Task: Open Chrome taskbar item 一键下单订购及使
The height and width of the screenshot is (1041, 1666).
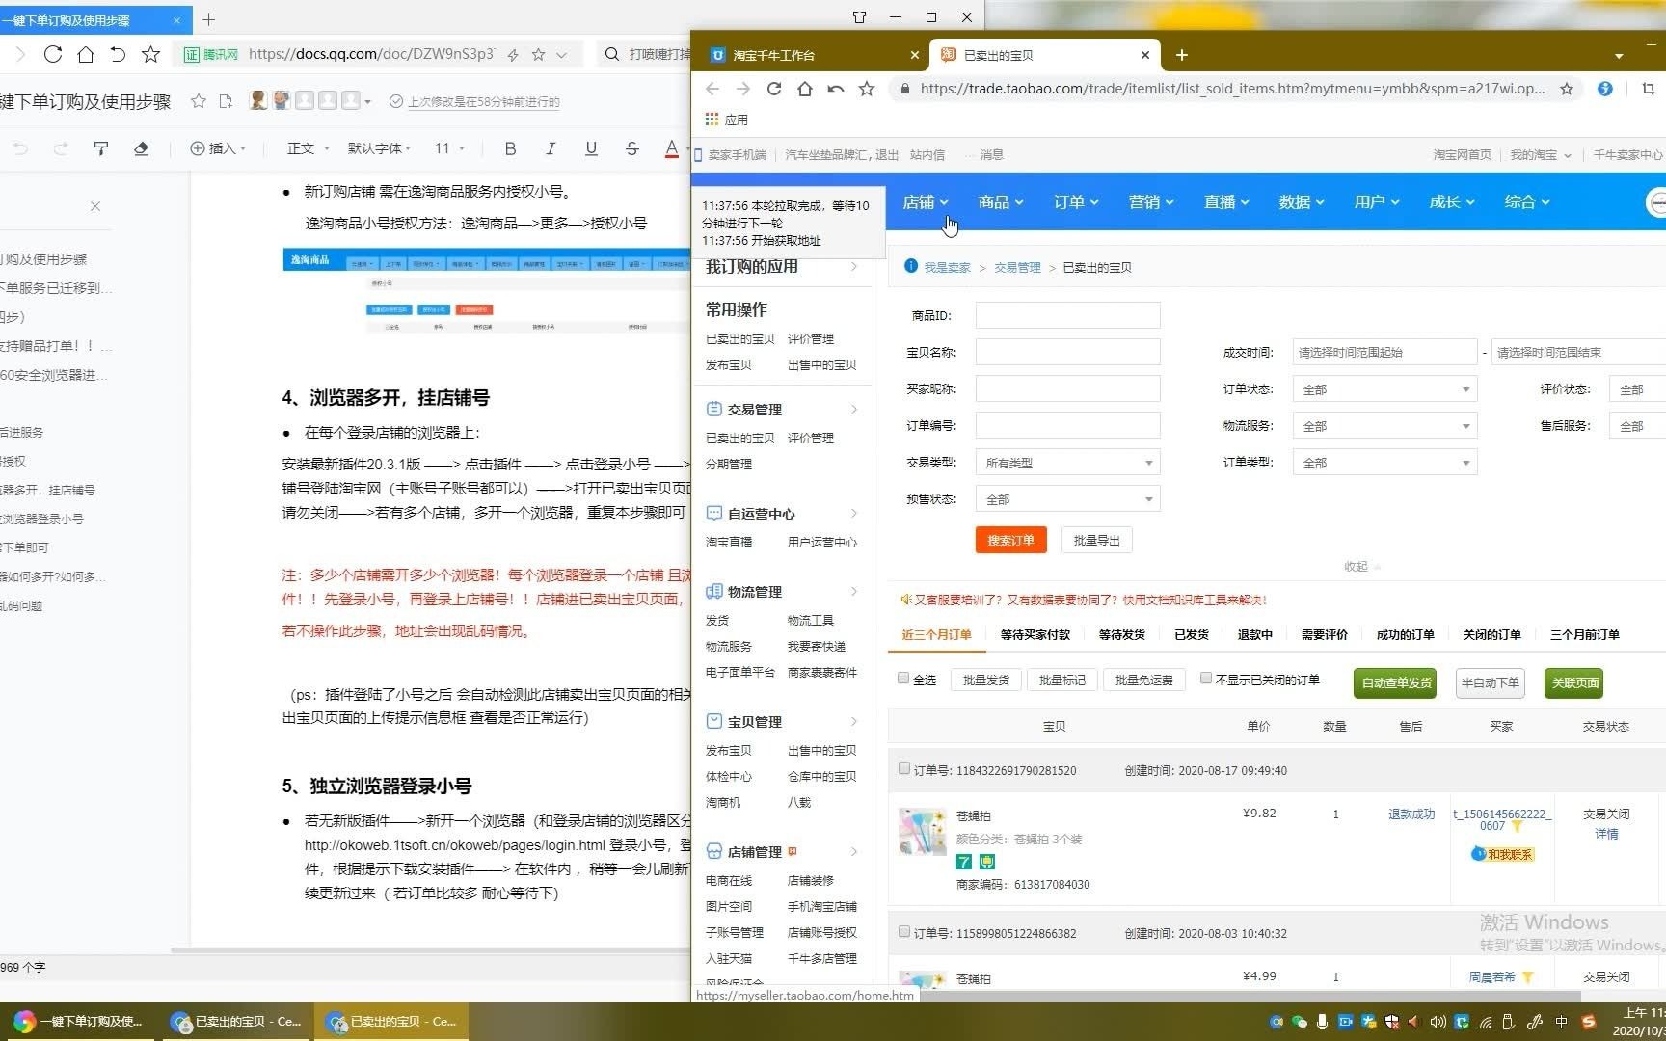Action: 79,1021
